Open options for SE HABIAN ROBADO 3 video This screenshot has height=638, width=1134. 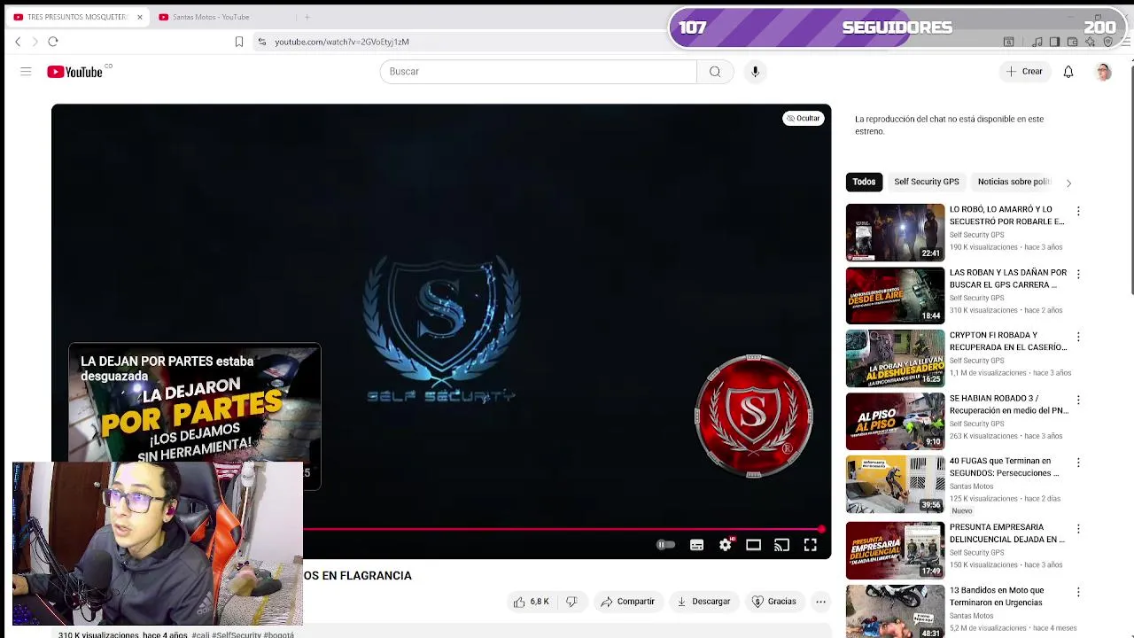tap(1078, 400)
